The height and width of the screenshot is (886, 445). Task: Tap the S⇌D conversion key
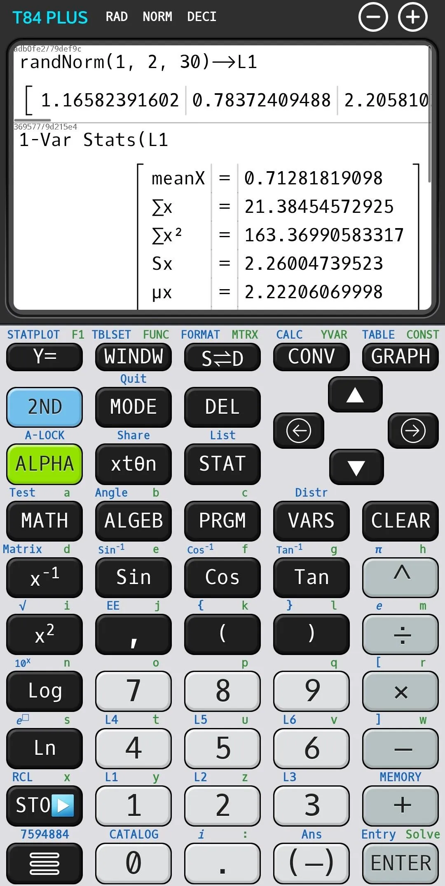pos(222,358)
